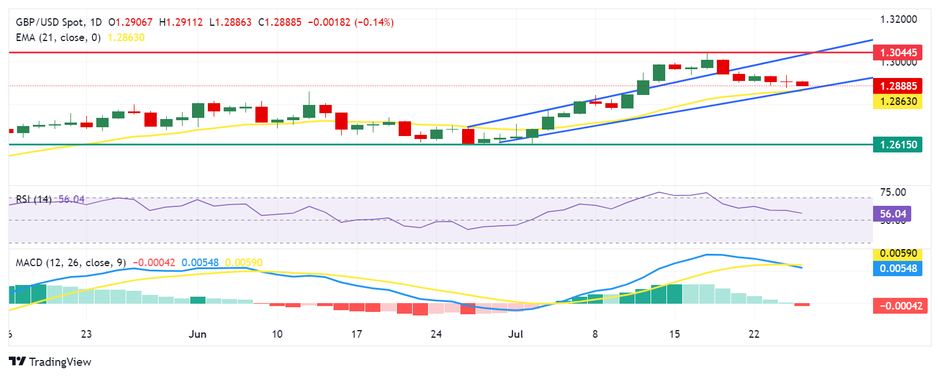Image resolution: width=940 pixels, height=377 pixels.
Task: Open the GBP/USD Spot symbol title
Action: point(49,22)
